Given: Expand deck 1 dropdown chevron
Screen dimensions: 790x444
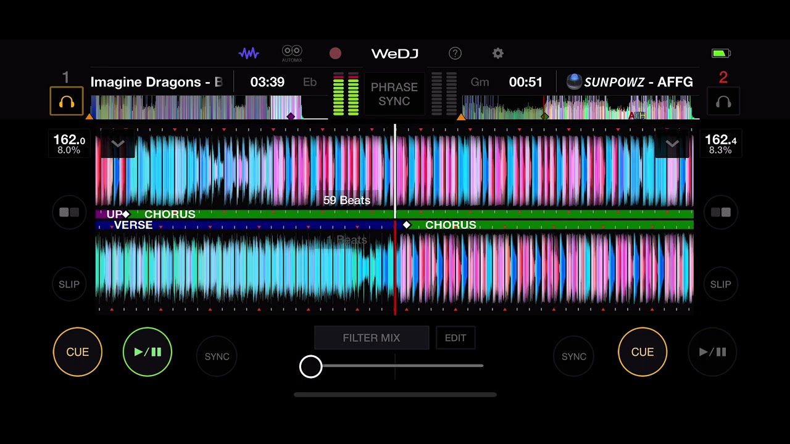Looking at the screenshot, I should (x=118, y=144).
